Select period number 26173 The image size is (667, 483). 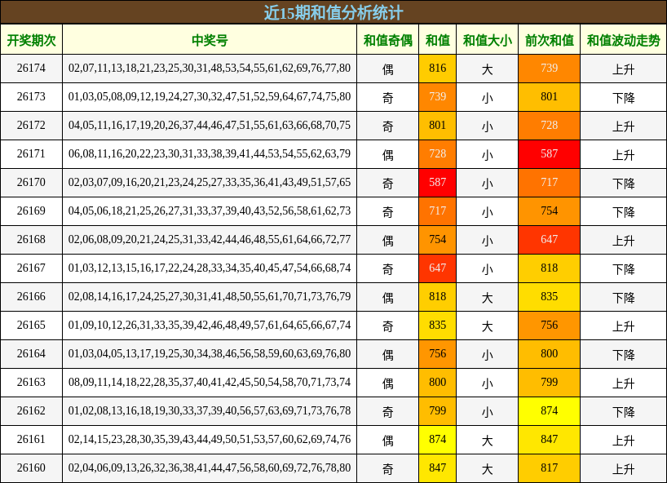pyautogui.click(x=31, y=96)
